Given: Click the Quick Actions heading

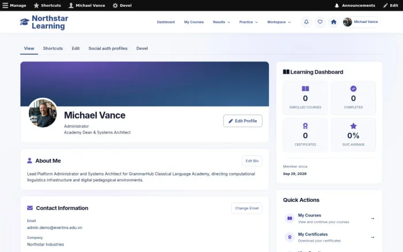Looking at the screenshot, I should click(301, 200).
